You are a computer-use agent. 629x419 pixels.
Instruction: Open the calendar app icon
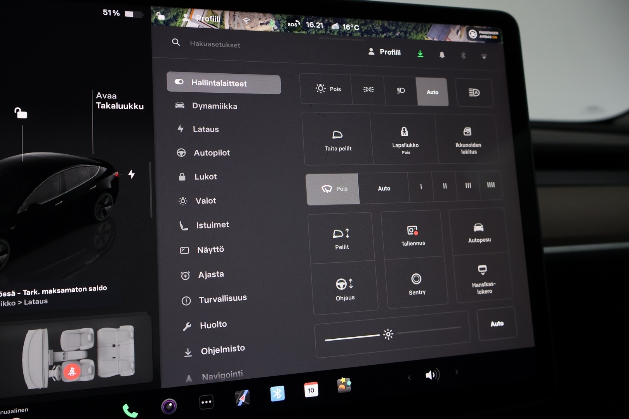[311, 390]
